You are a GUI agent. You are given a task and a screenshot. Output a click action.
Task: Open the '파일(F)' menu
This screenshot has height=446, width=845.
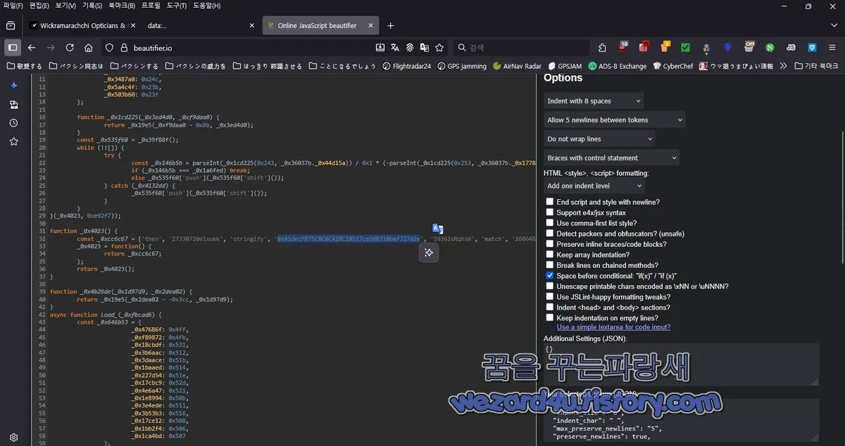coord(13,6)
